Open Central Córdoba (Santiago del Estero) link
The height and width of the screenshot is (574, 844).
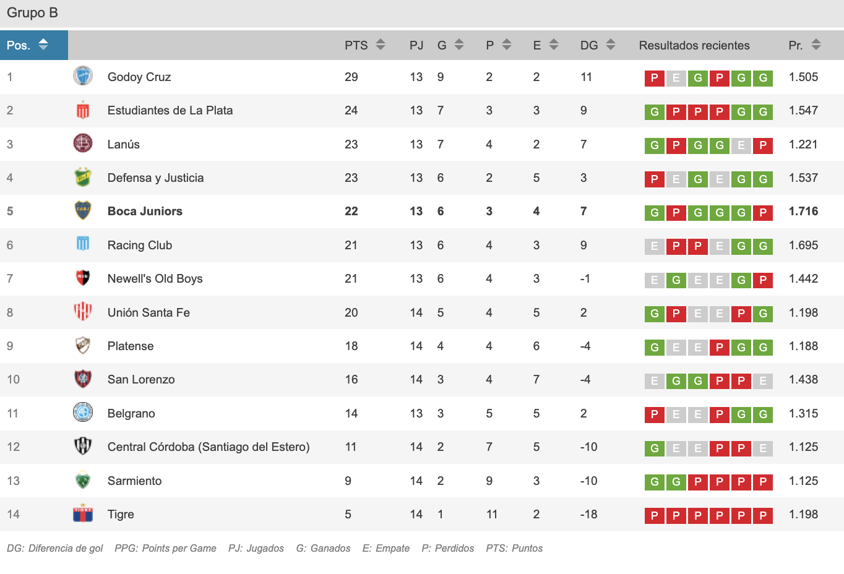point(209,447)
